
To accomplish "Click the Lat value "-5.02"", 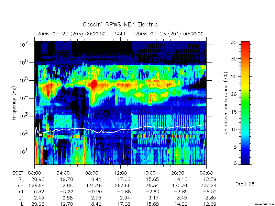I will point(210,192).
